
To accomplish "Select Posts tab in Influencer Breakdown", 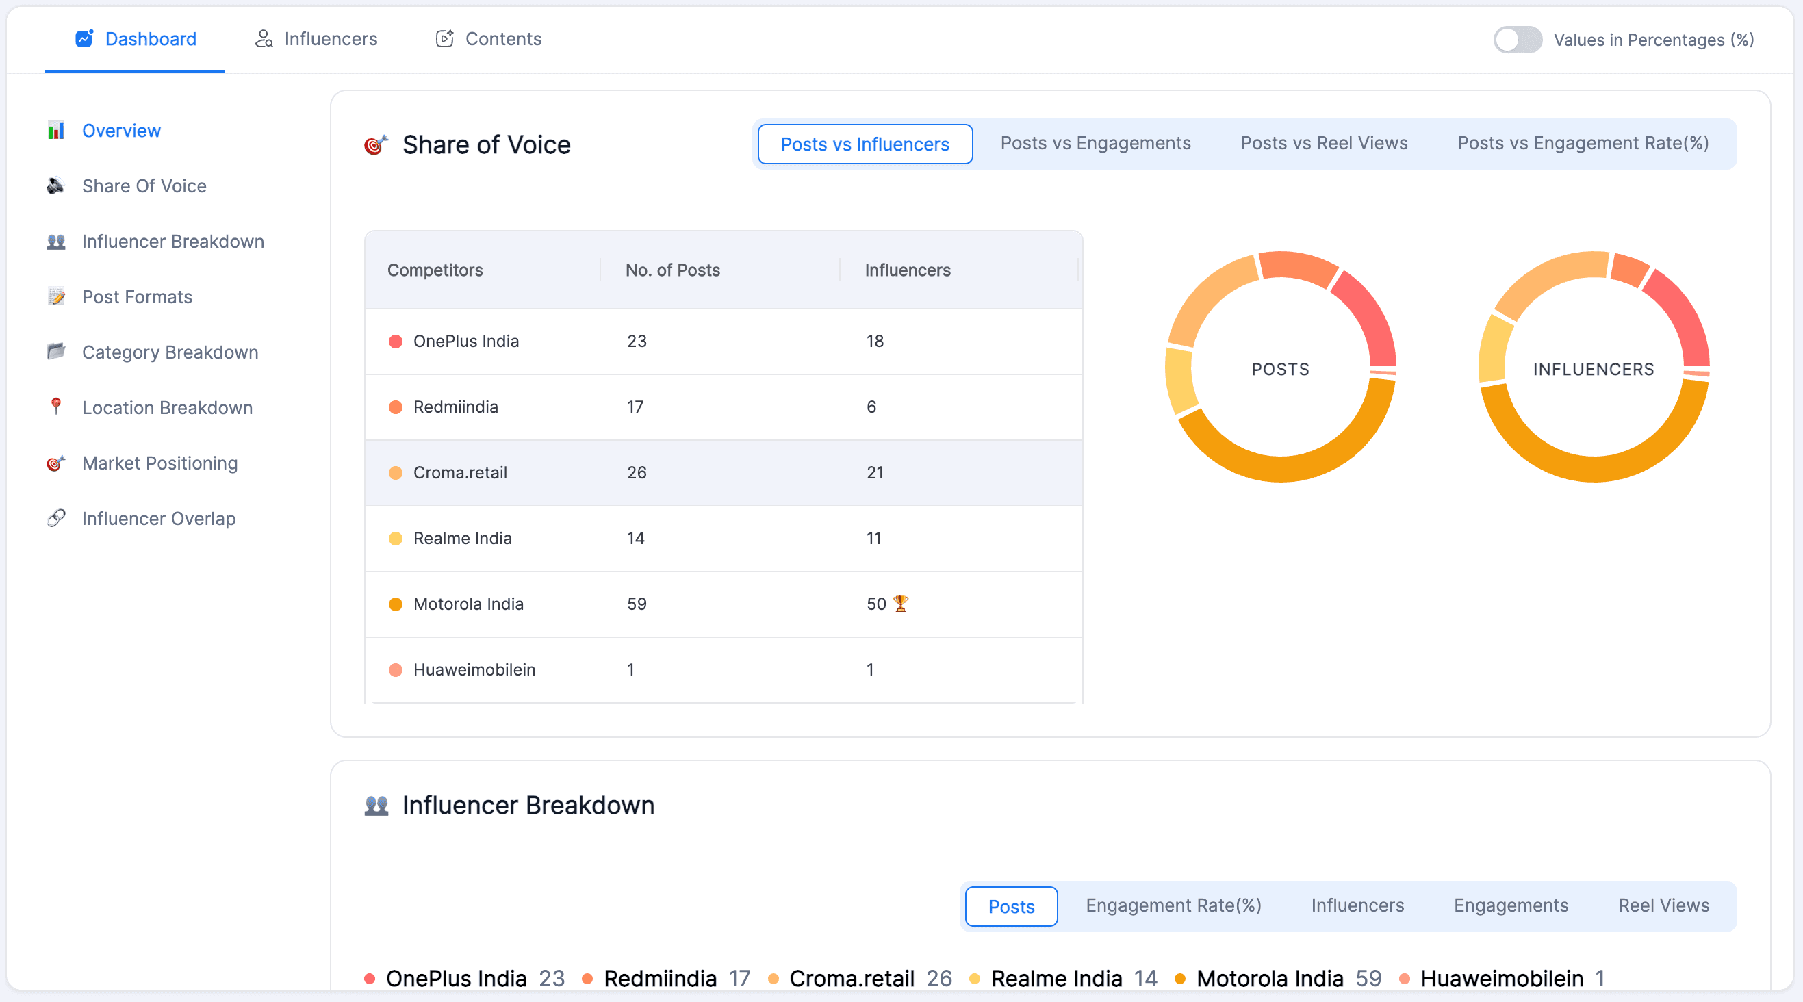I will 1011,906.
